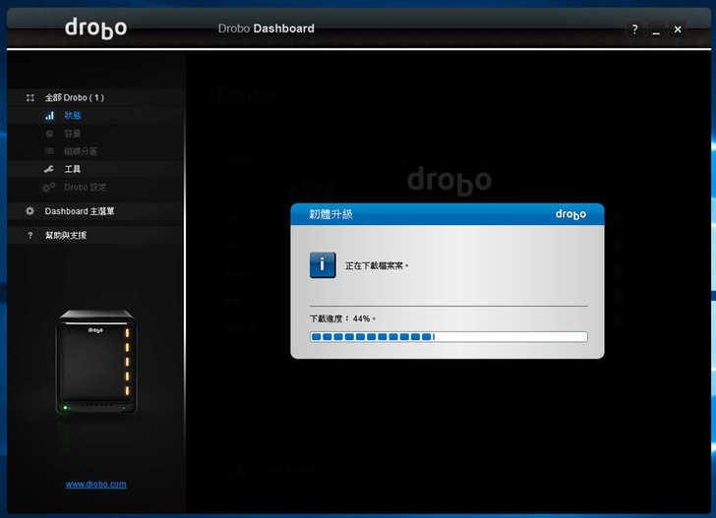This screenshot has width=716, height=518.
Task: Click the gears icon beside Drobo 設定
Action: pos(49,187)
